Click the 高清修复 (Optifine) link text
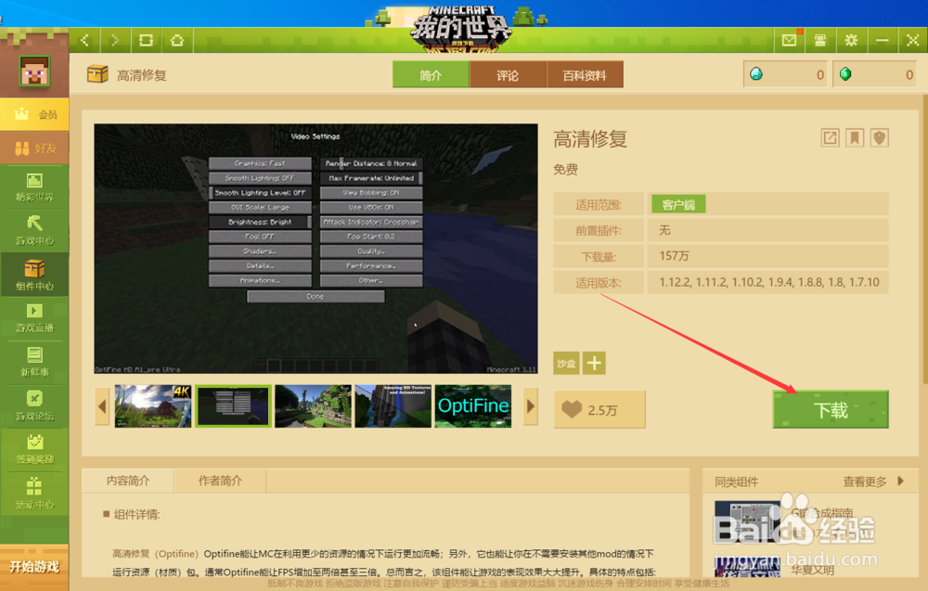The width and height of the screenshot is (928, 591). 155,554
